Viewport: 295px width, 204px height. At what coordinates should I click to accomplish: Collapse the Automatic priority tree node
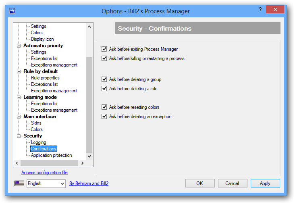coord(19,46)
